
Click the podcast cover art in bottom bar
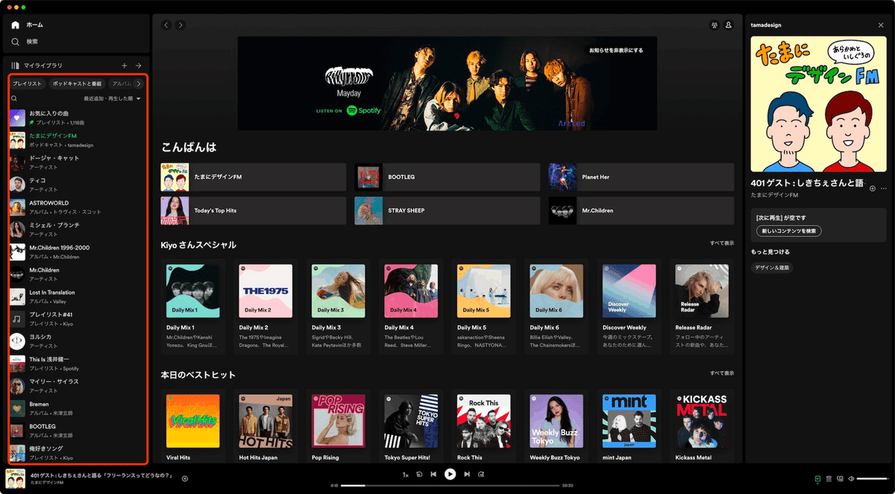(x=16, y=478)
